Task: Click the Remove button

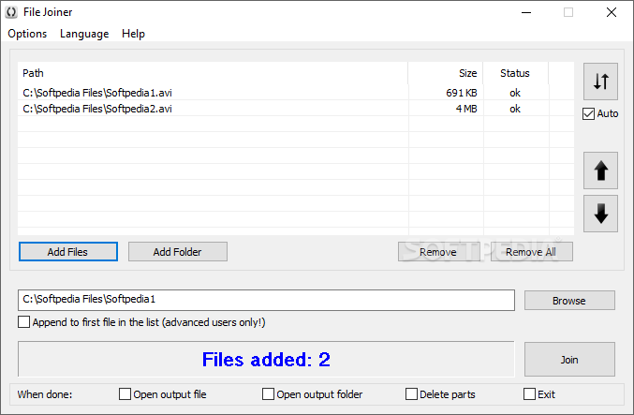Action: (438, 252)
